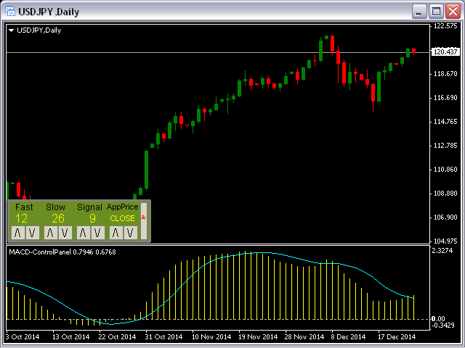Expand the USDJPY,Daily chart dropdown triangle
The width and height of the screenshot is (465, 348).
(x=11, y=30)
